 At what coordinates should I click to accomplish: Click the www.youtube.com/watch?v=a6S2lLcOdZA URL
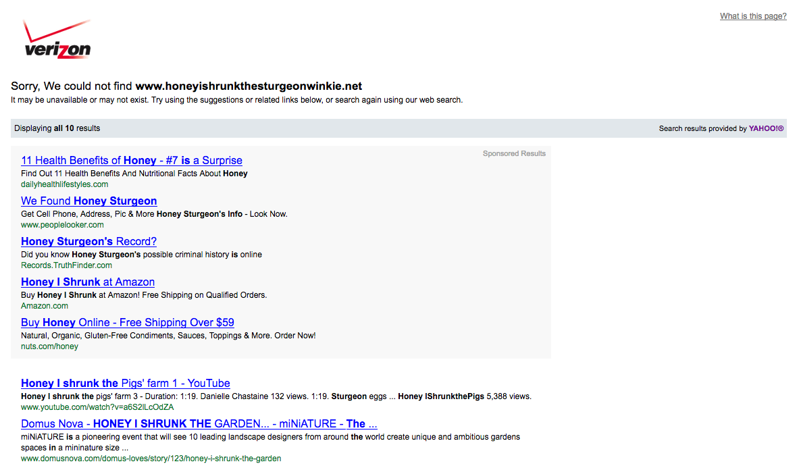pyautogui.click(x=97, y=407)
